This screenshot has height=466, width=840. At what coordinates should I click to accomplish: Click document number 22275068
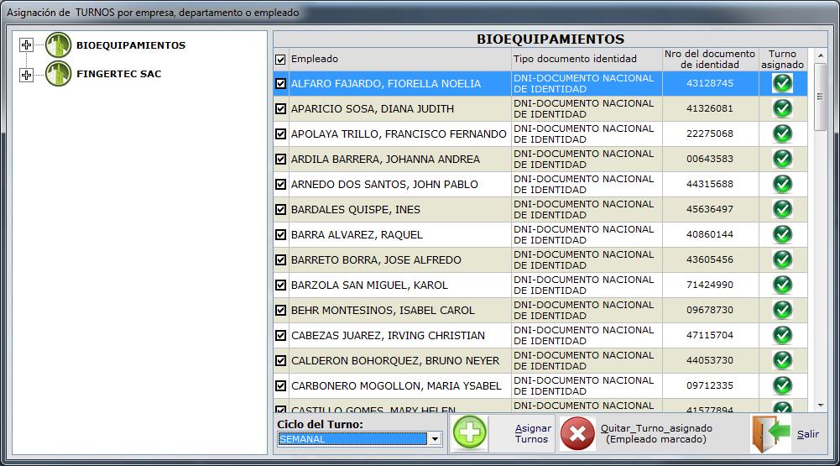click(x=710, y=134)
